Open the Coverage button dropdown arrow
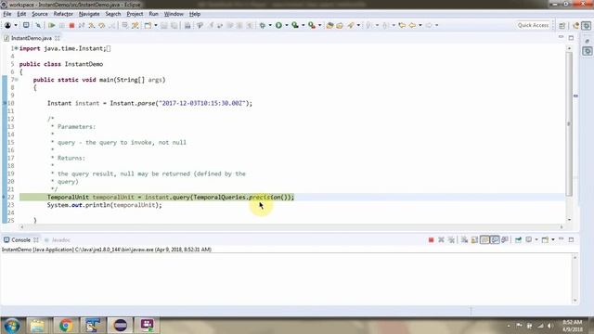594x334 pixels. click(x=303, y=25)
